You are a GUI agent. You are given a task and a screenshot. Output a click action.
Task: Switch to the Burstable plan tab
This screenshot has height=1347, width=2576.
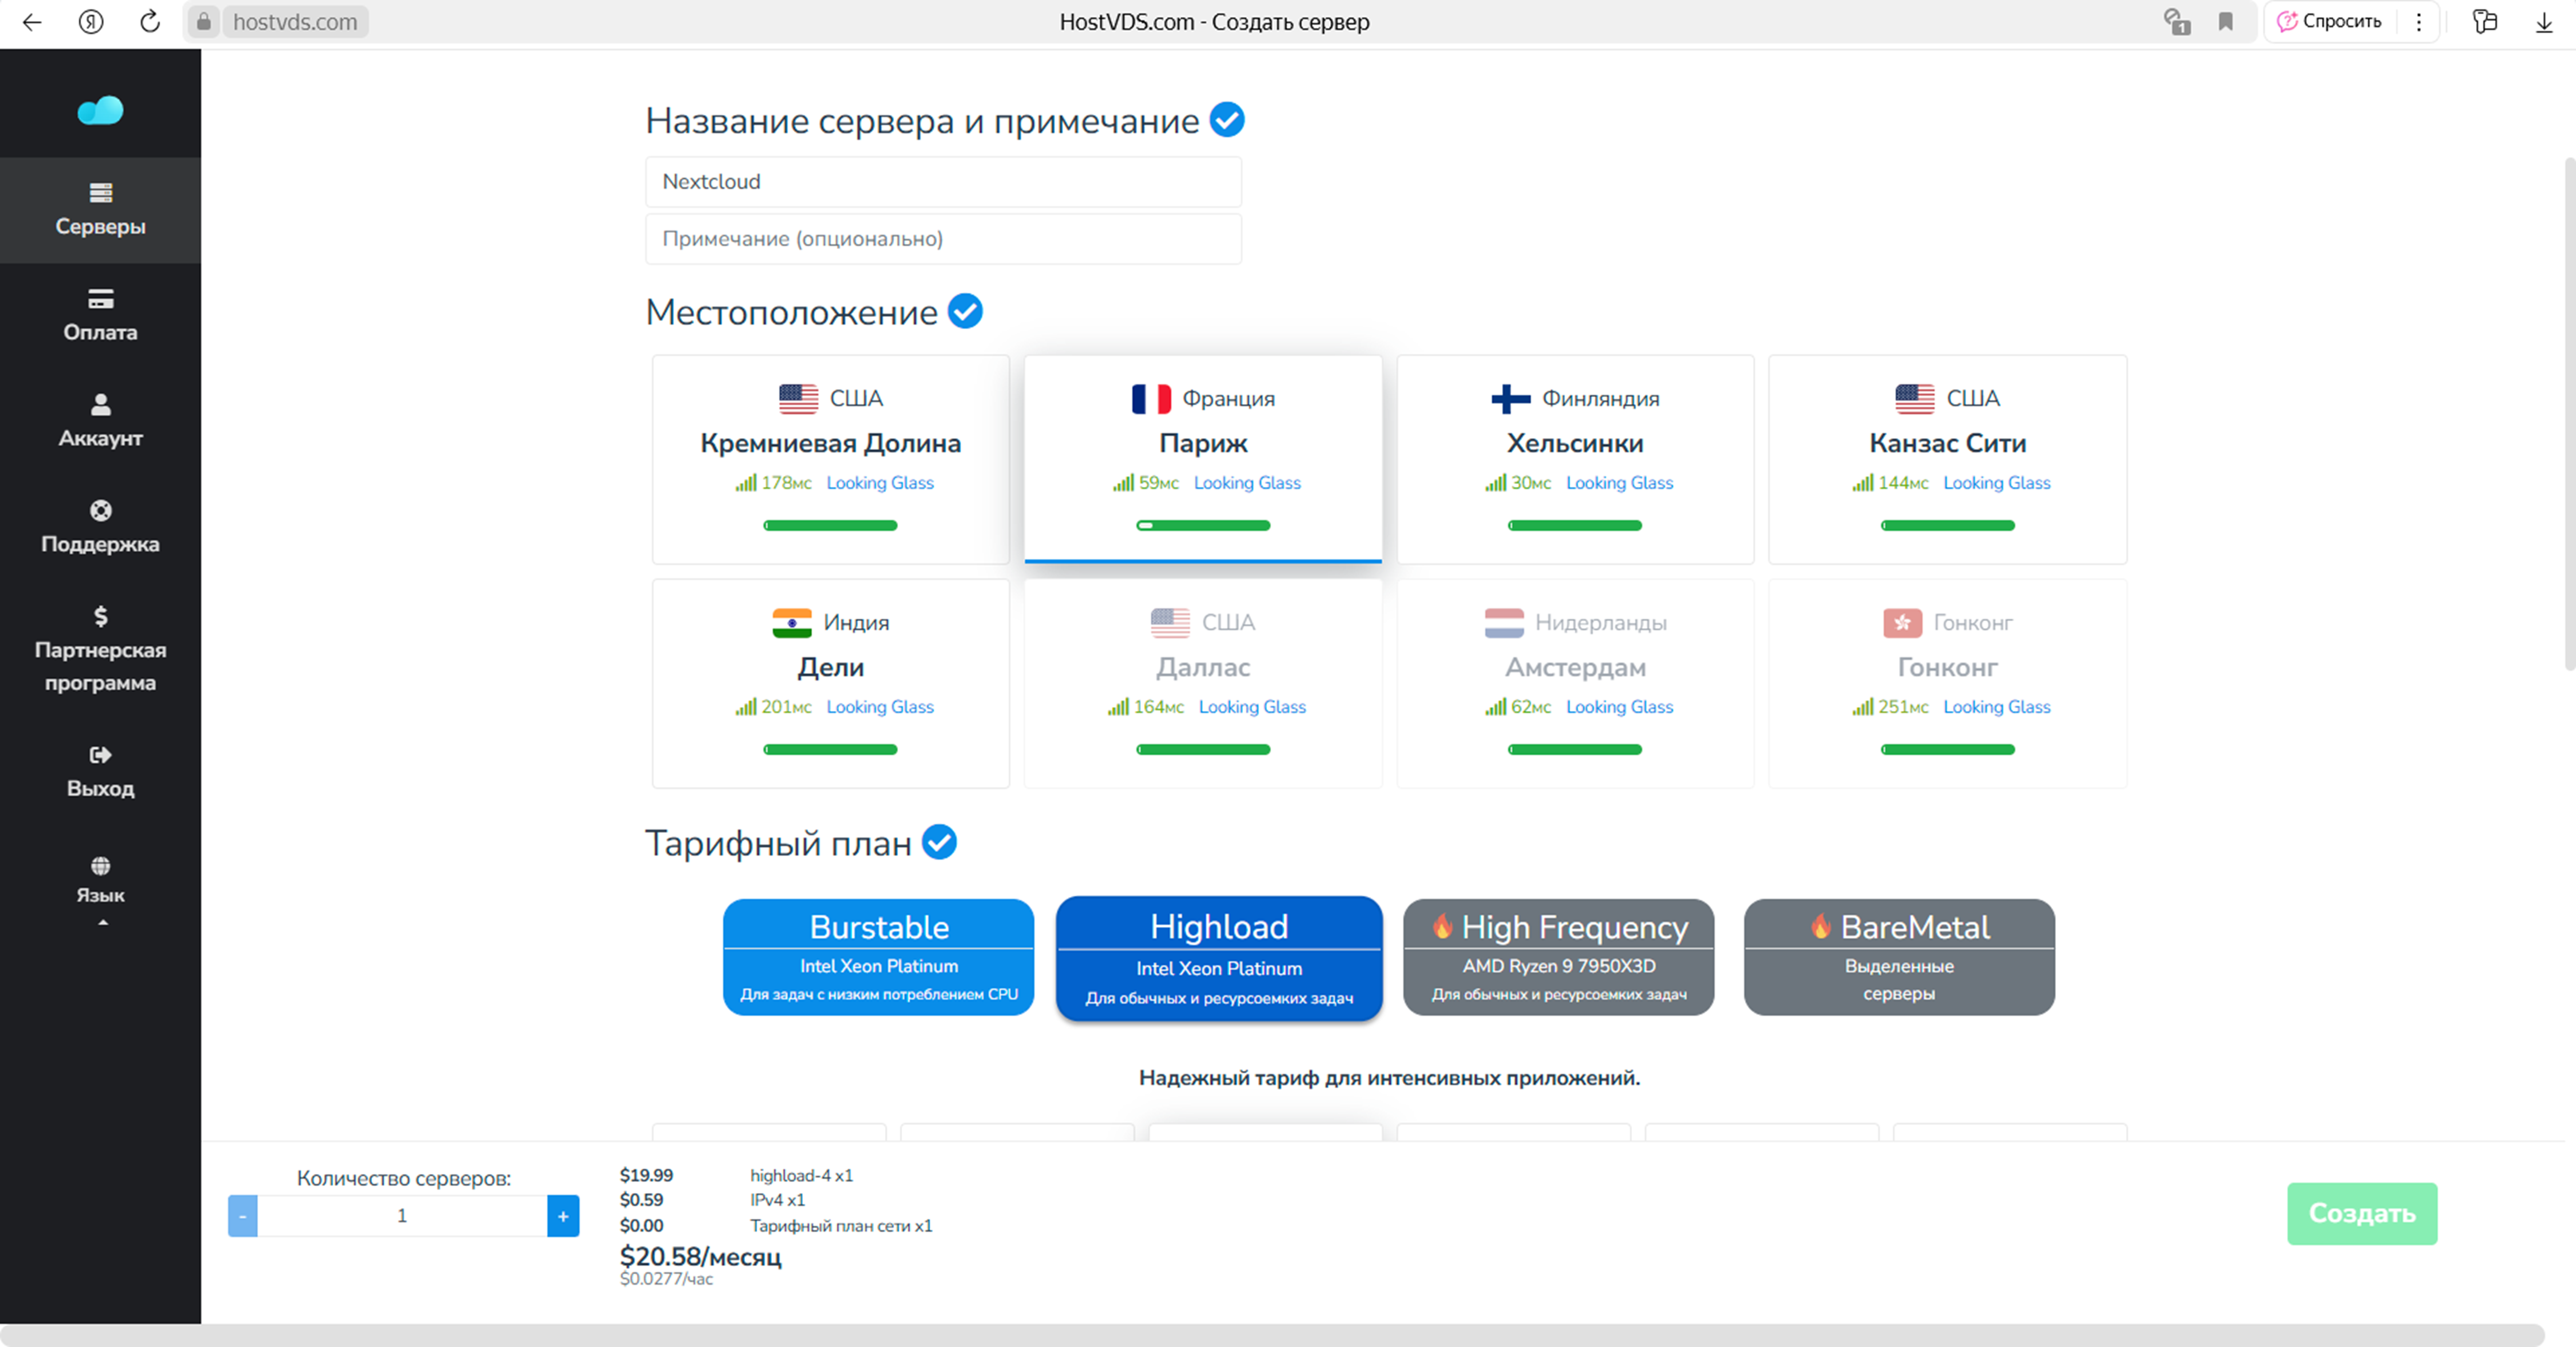878,957
